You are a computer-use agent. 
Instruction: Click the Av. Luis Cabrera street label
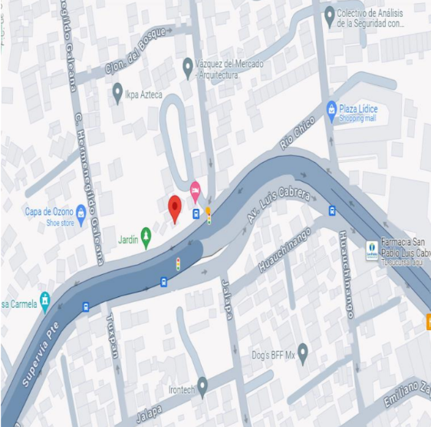pyautogui.click(x=278, y=204)
